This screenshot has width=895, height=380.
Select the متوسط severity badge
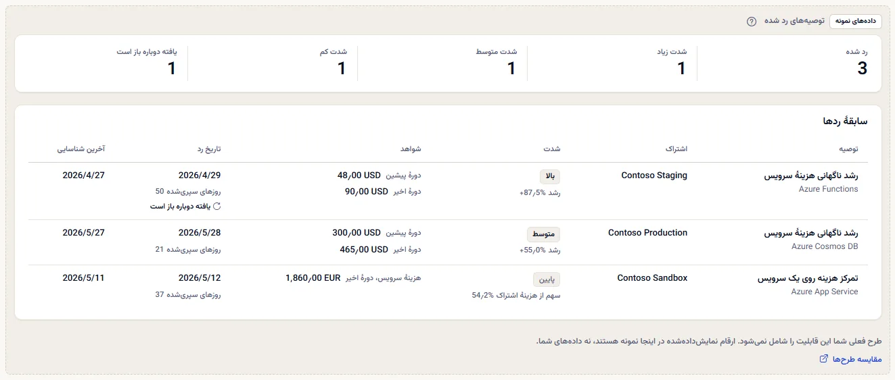coord(544,234)
